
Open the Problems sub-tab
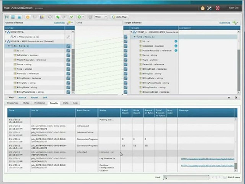tap(40, 103)
